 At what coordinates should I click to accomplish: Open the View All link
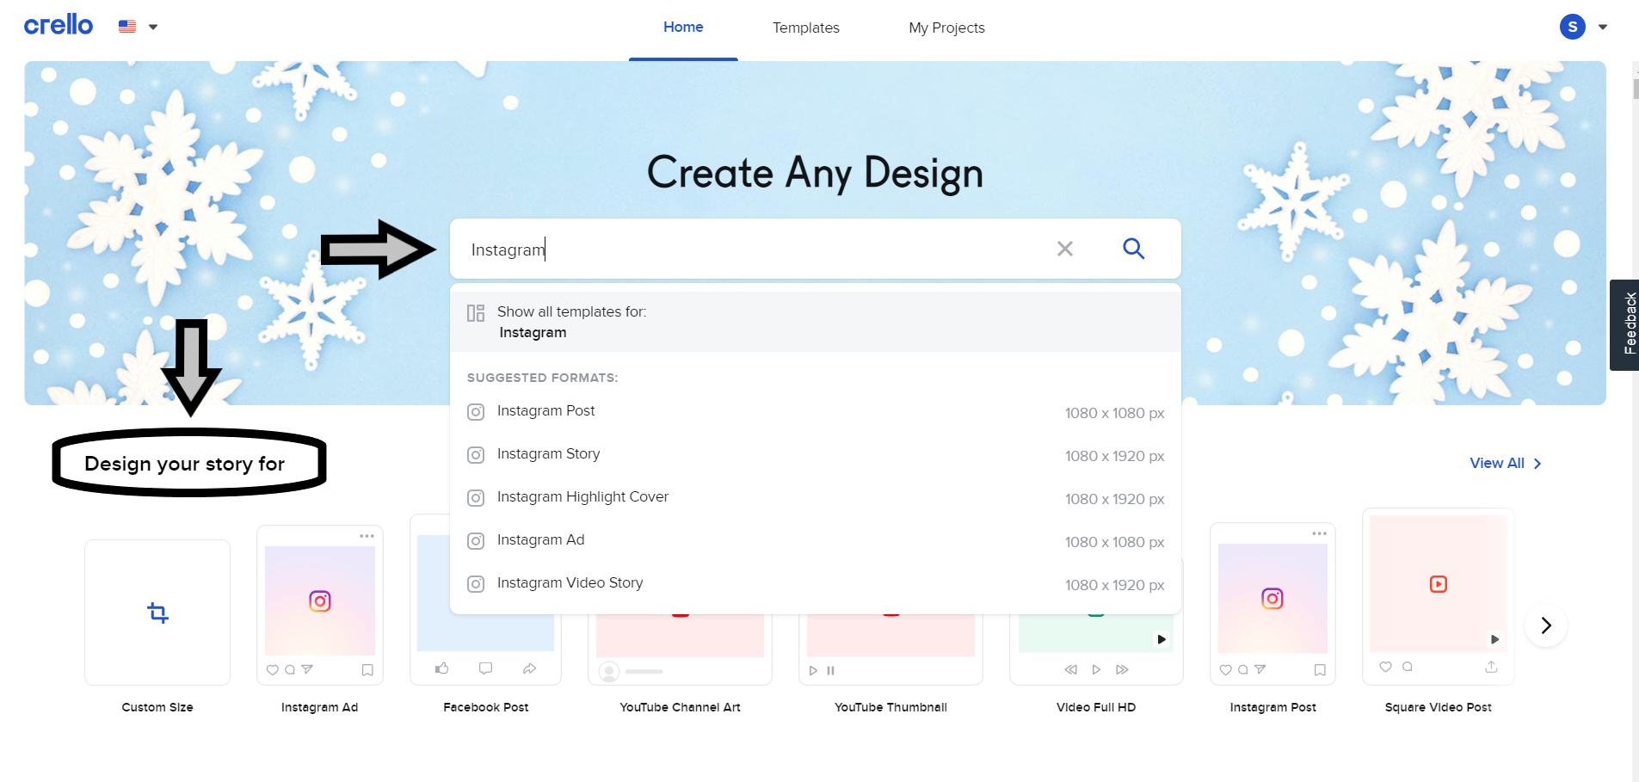tap(1506, 463)
